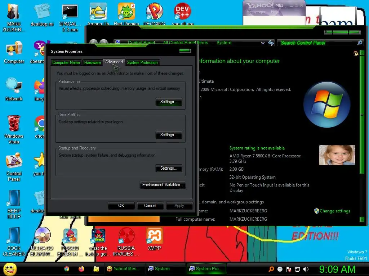Click the volume speaker tray icon
This screenshot has height=276, width=369.
[x=306, y=269]
